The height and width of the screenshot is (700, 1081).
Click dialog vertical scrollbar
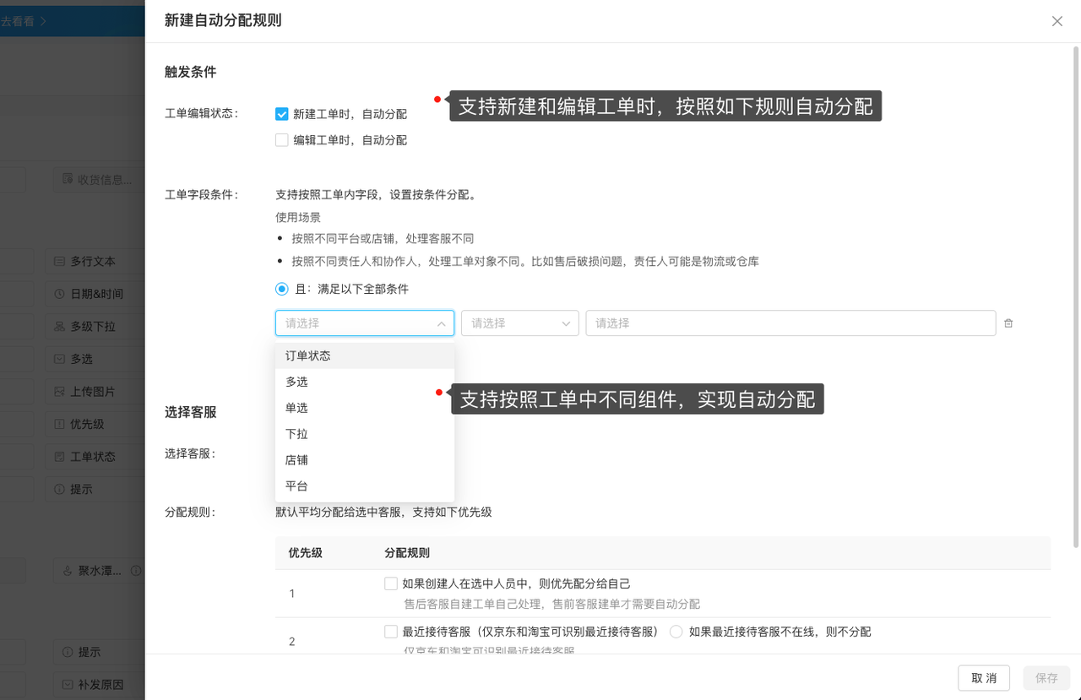[x=1076, y=296]
